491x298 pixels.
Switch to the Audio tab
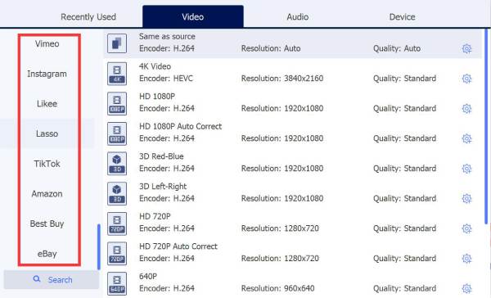[x=298, y=17]
